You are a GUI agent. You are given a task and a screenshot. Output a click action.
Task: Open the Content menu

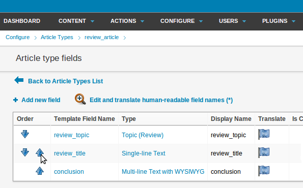click(x=72, y=21)
